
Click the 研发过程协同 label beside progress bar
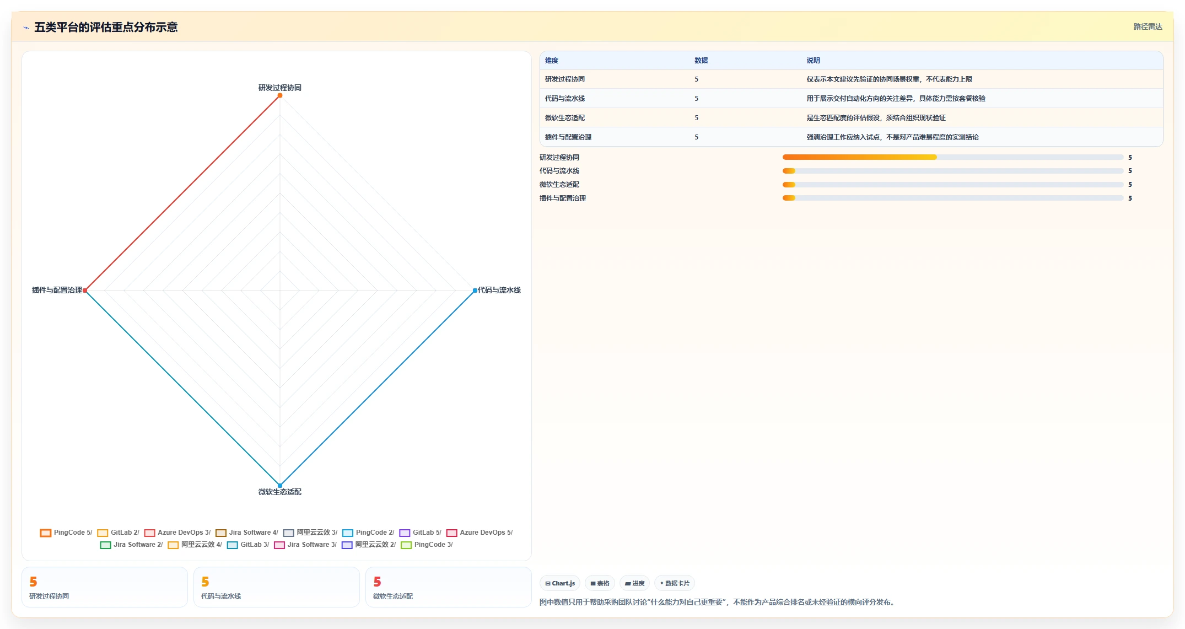559,158
